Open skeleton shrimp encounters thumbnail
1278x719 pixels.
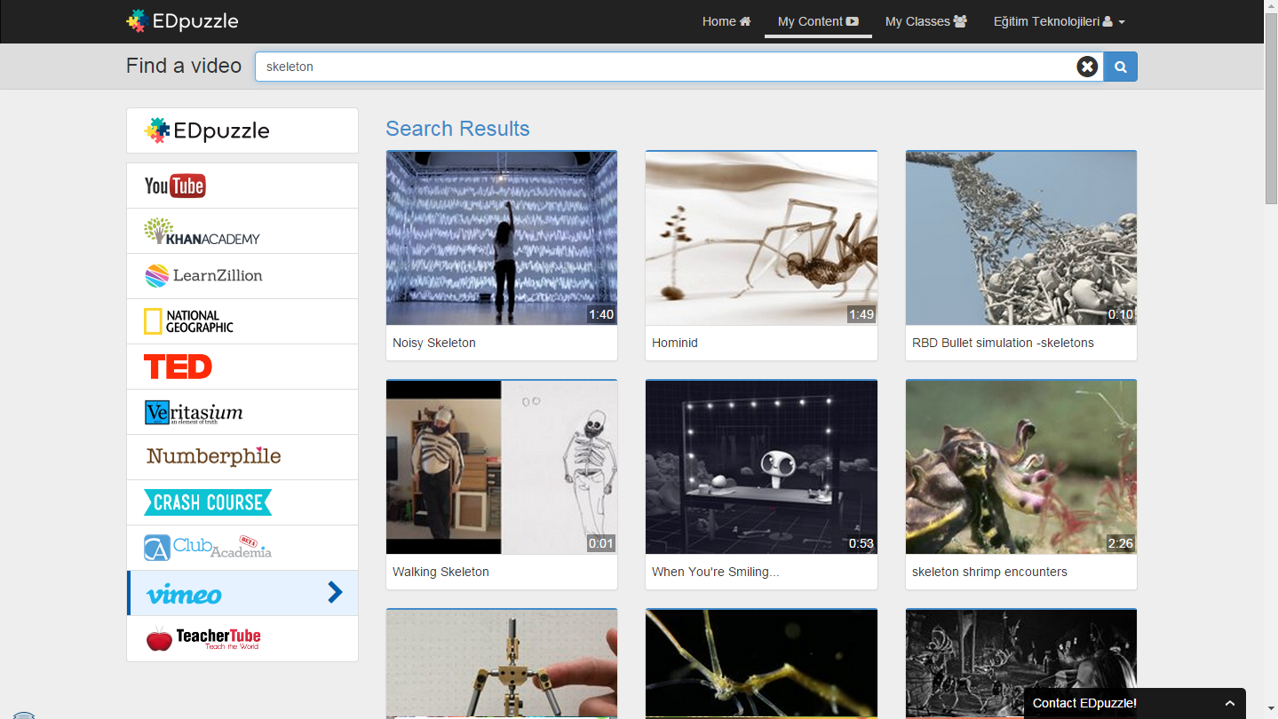pos(1021,467)
